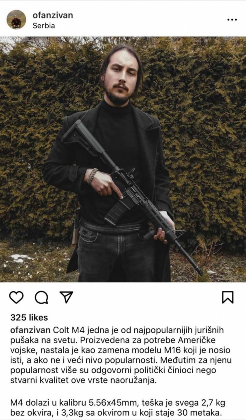View who liked via 325 likes
The height and width of the screenshot is (420, 246).
point(29,318)
